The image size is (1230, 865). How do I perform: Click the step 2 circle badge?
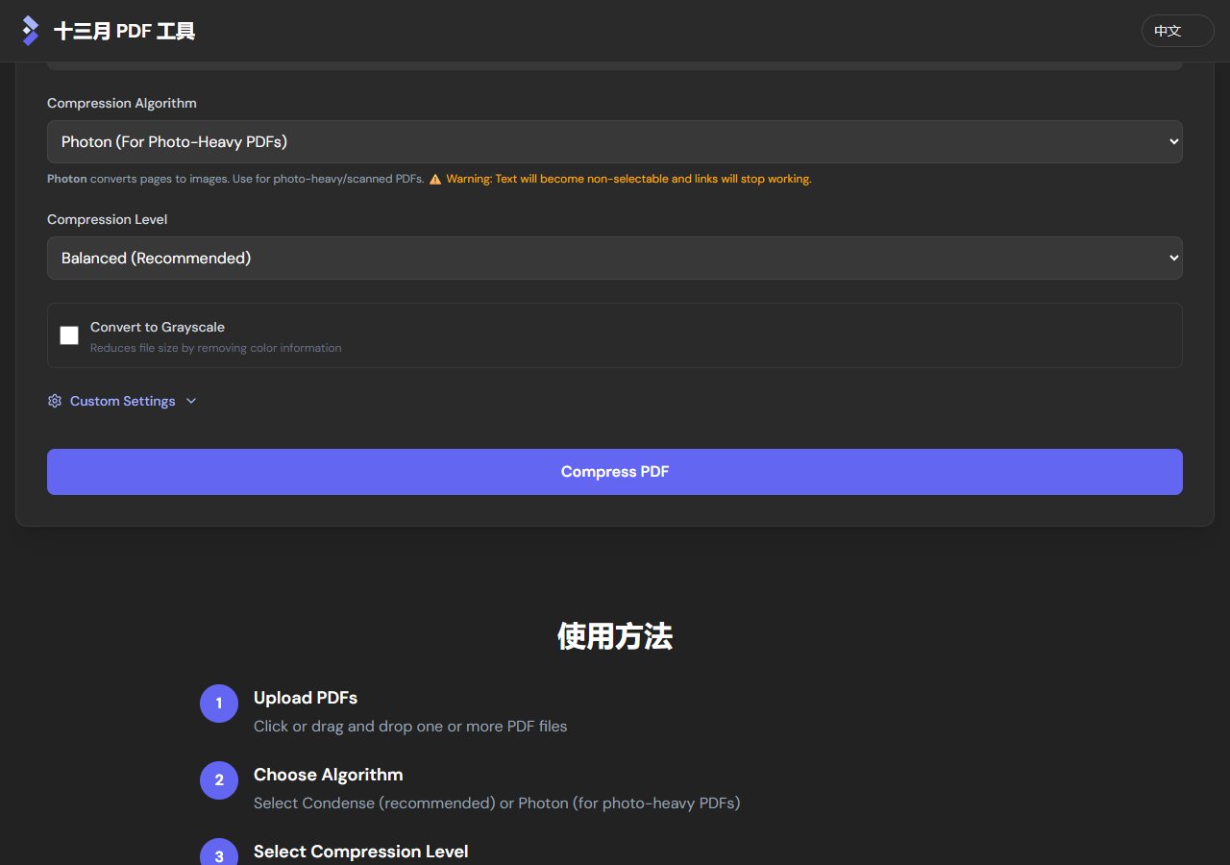pyautogui.click(x=219, y=780)
